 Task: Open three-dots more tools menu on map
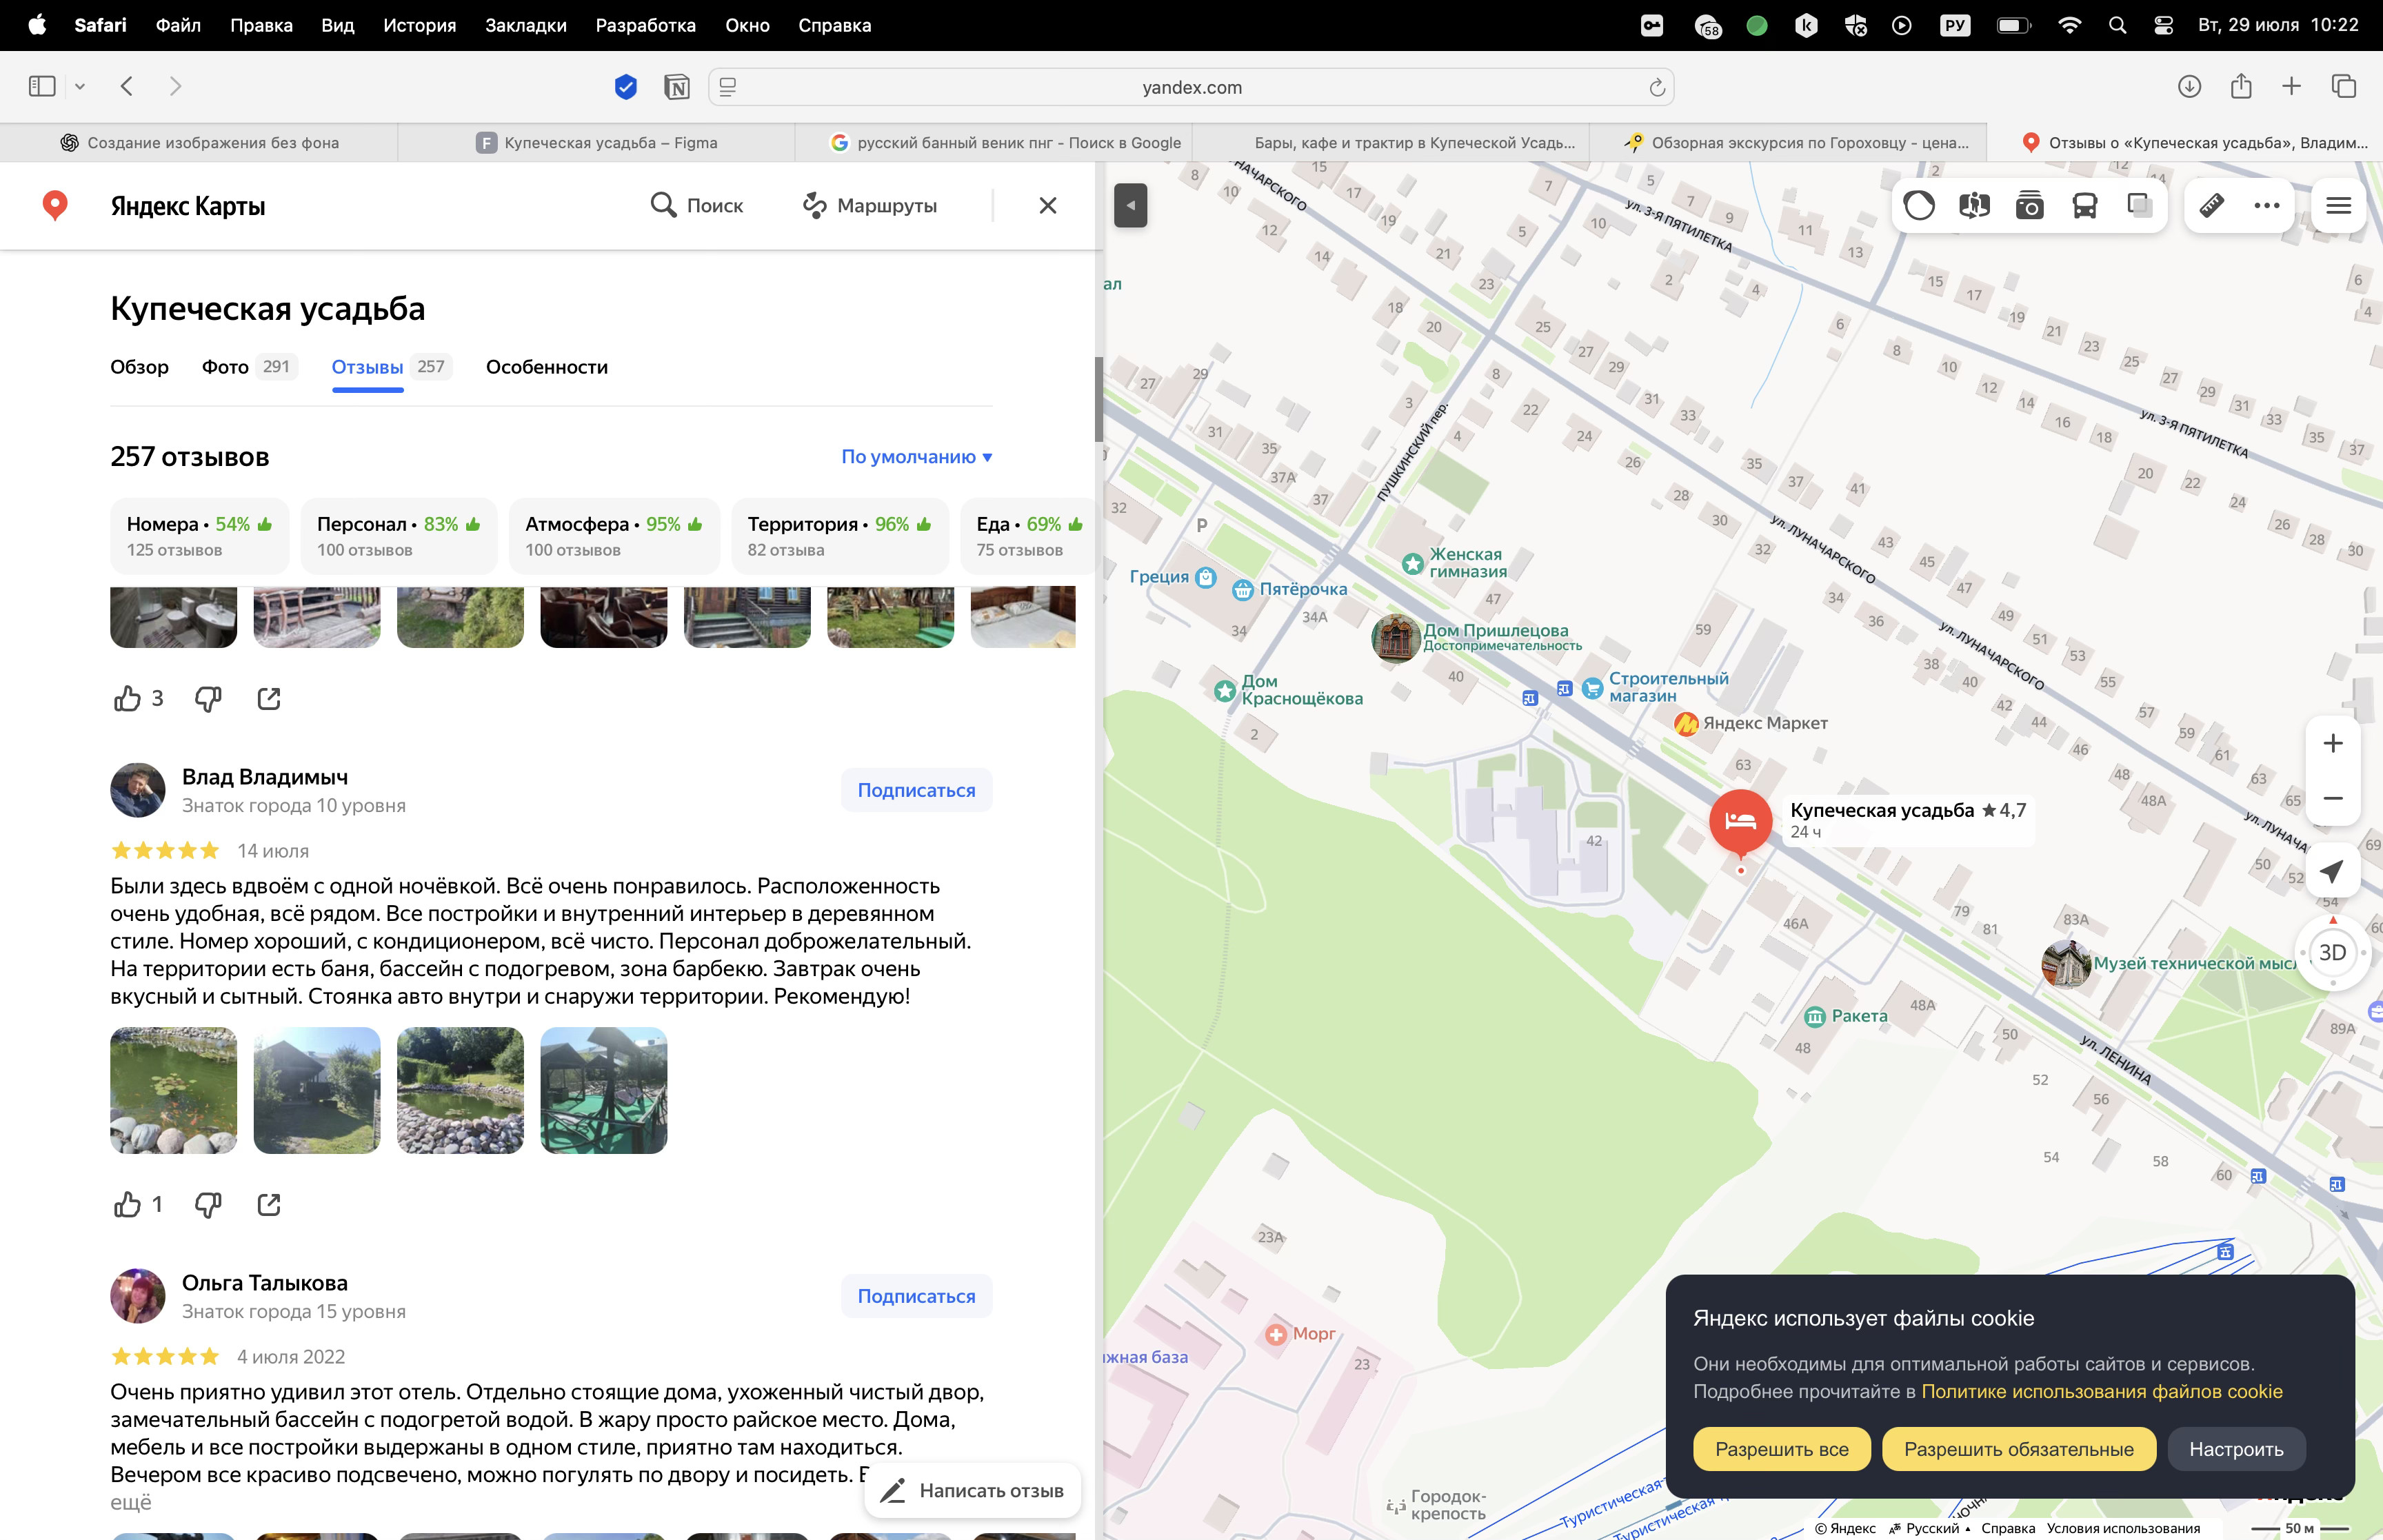click(x=2266, y=206)
